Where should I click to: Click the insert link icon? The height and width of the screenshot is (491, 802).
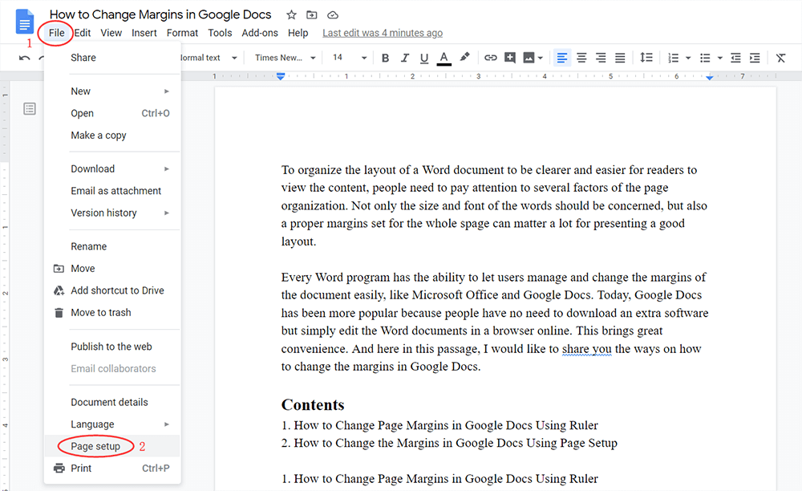point(490,58)
